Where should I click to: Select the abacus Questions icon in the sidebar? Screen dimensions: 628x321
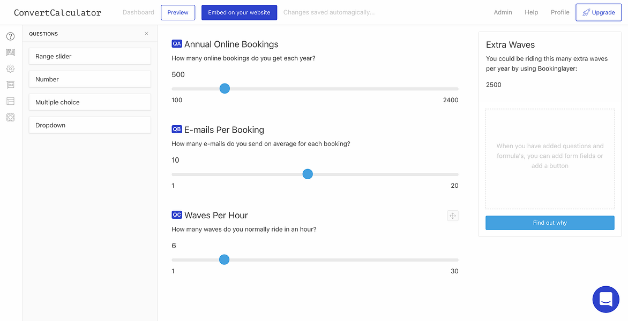click(x=10, y=52)
